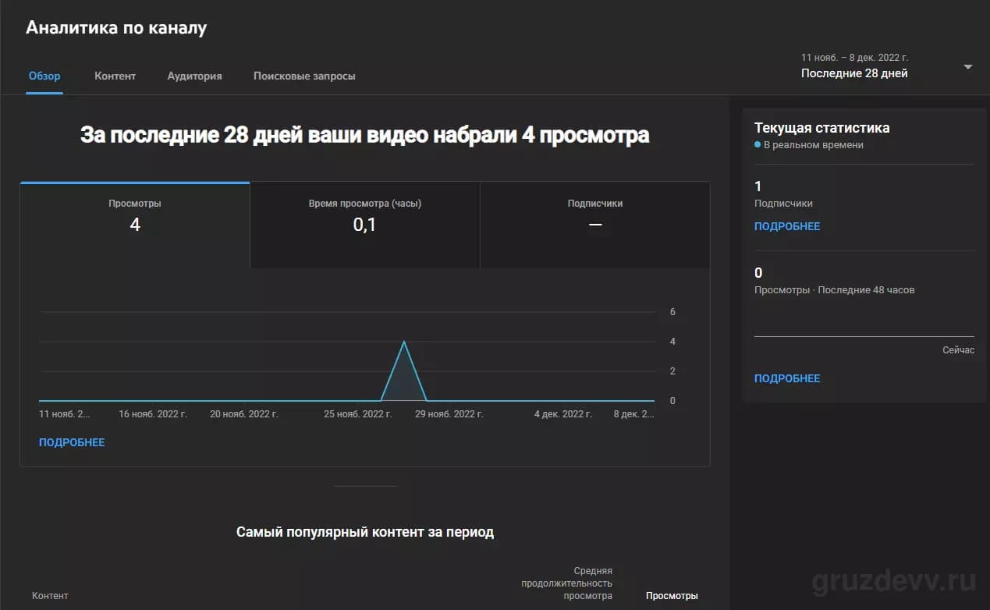Click the Средняя продолжительность просмотра column header

[x=567, y=583]
